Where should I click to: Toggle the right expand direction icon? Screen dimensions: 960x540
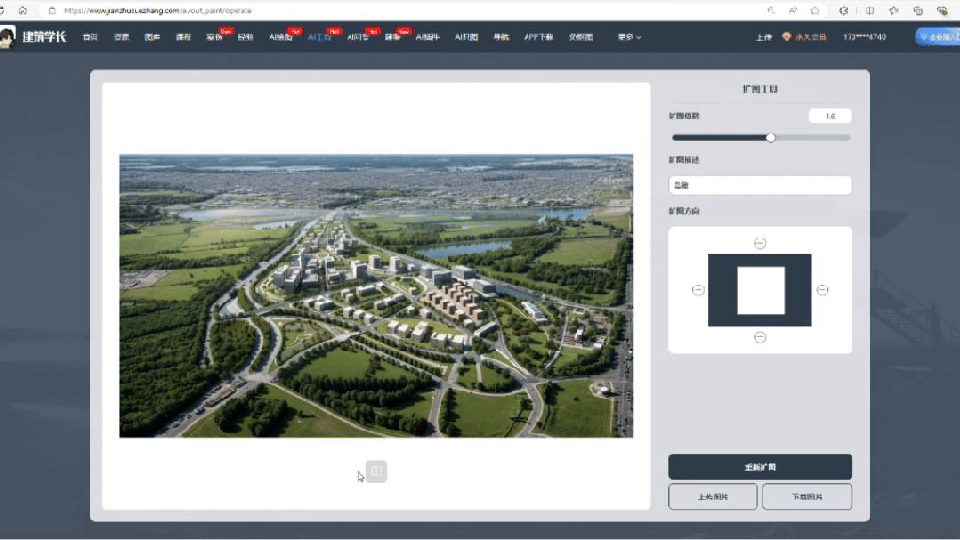822,290
